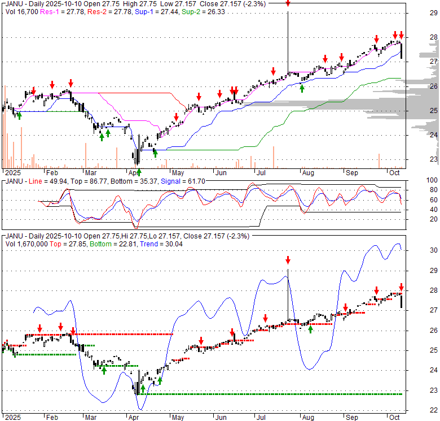Click the Mar month label under the bottom chart

[91, 418]
